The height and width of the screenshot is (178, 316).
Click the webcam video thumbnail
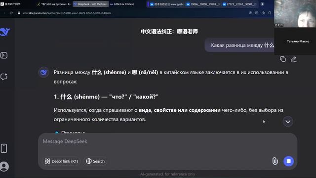[295, 14]
